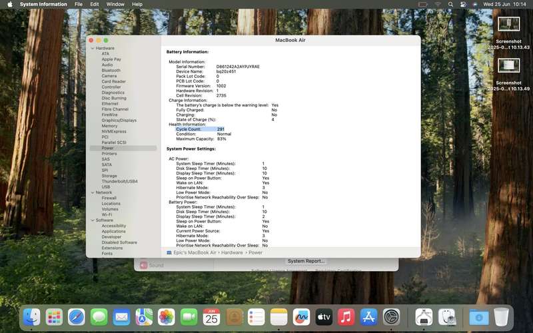Open the Help menu
The width and height of the screenshot is (533, 333).
(x=137, y=4)
